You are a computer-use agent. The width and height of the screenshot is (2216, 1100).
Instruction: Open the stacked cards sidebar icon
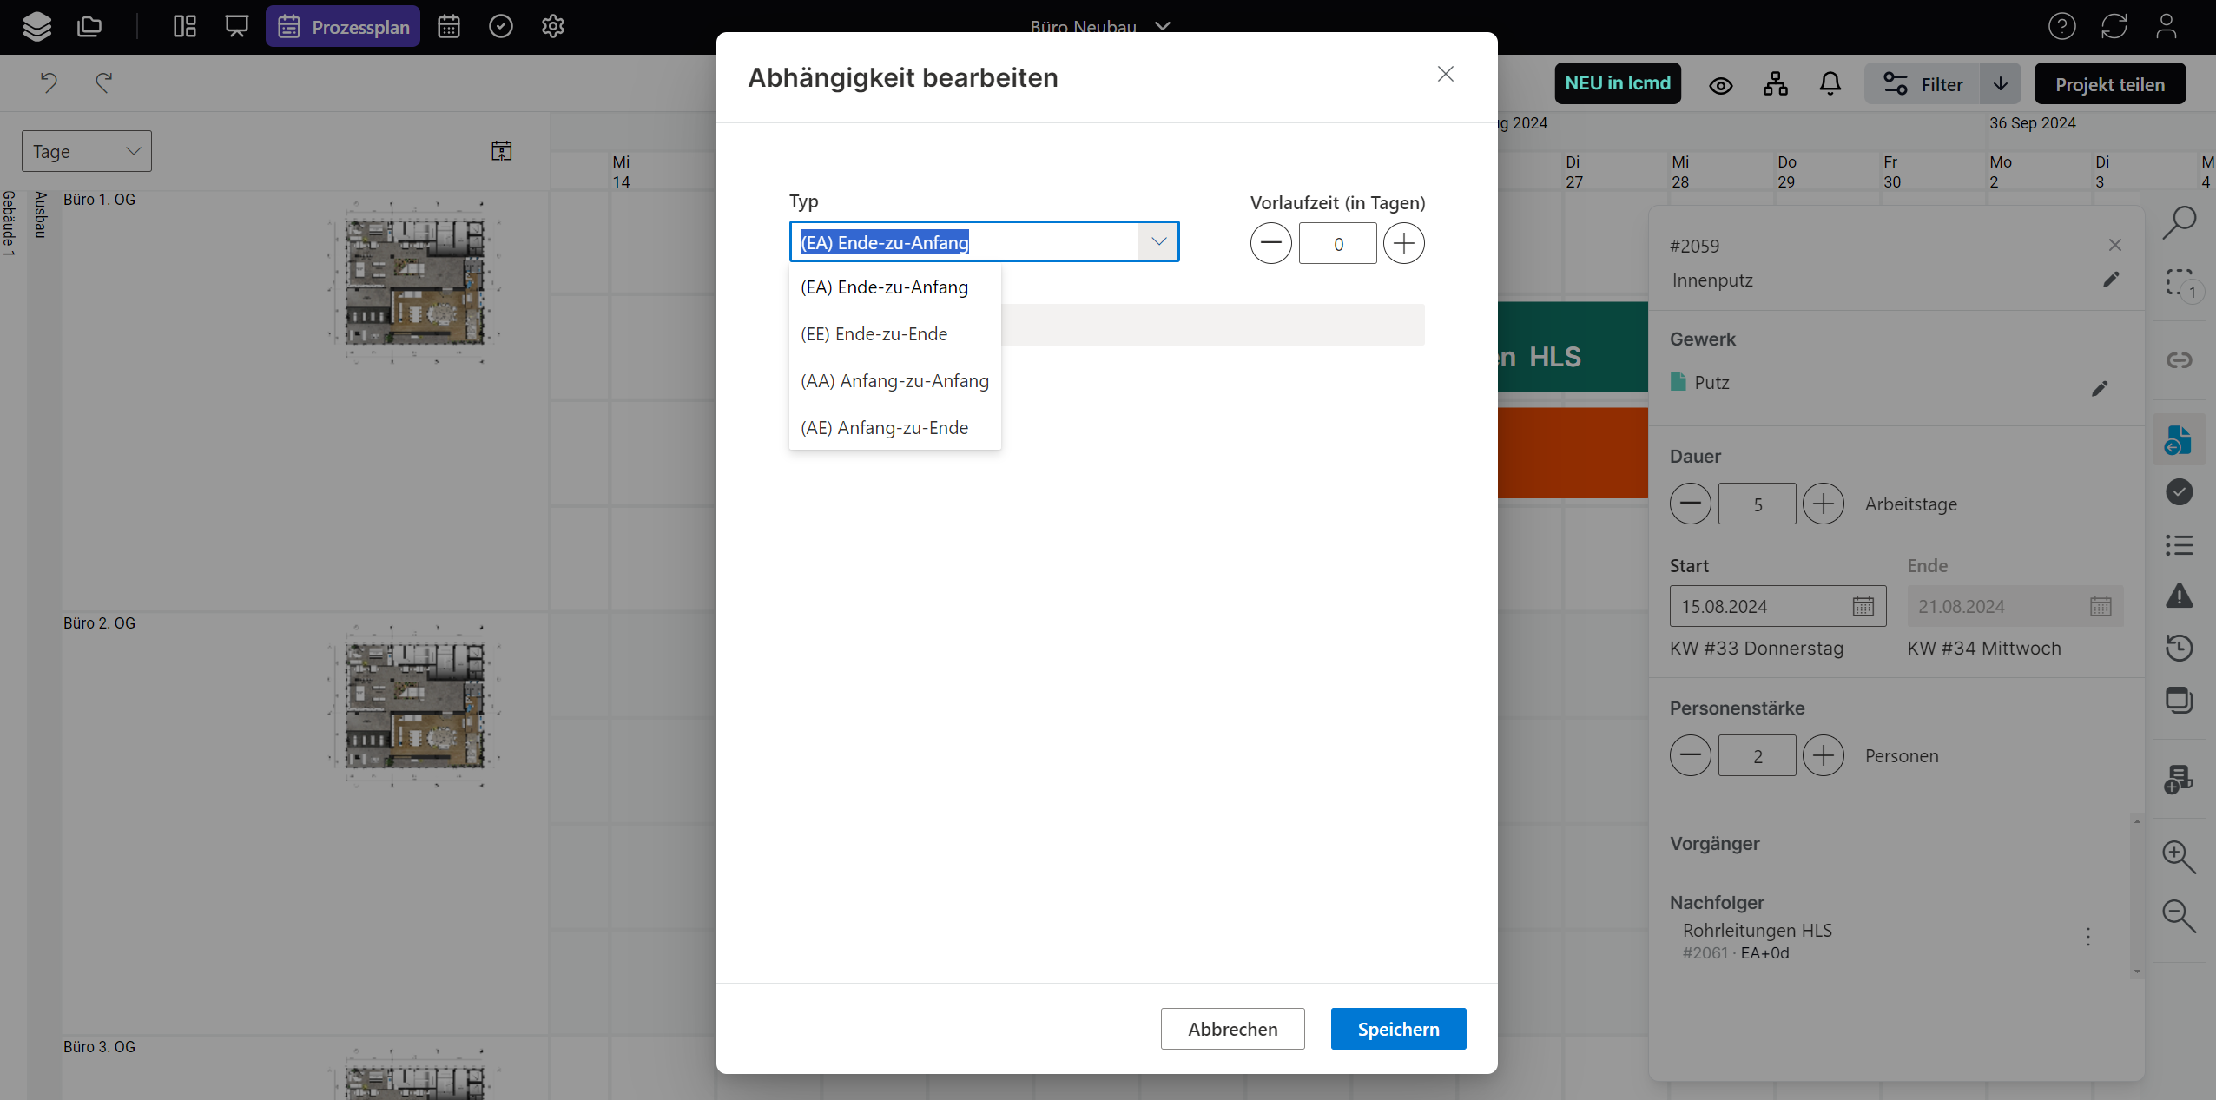2180,700
